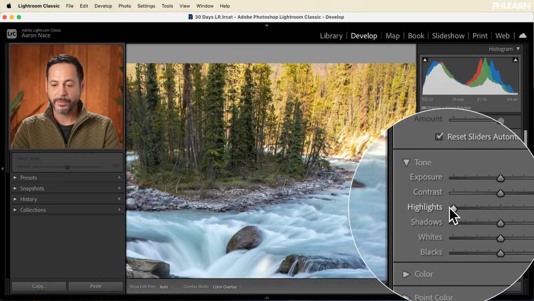
Task: Add a new snapshot with plus icon
Action: 119,188
